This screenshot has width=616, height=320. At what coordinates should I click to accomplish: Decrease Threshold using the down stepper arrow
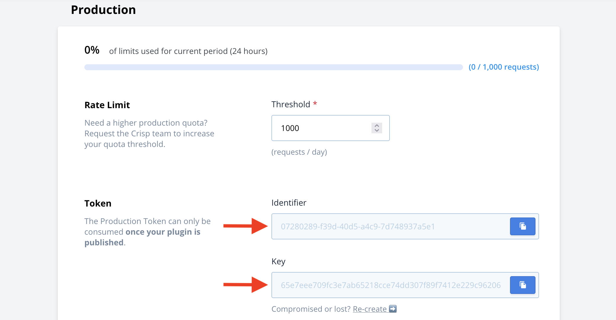point(377,130)
